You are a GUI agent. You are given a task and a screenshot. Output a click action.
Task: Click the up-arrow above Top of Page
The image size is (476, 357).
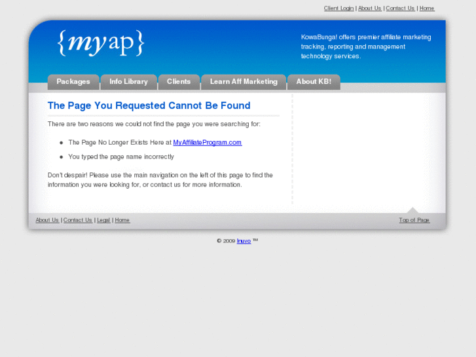[x=412, y=210]
